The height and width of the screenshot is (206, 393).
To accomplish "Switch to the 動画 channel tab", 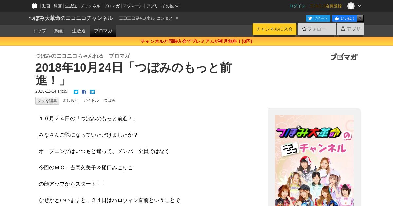I will 59,31.
